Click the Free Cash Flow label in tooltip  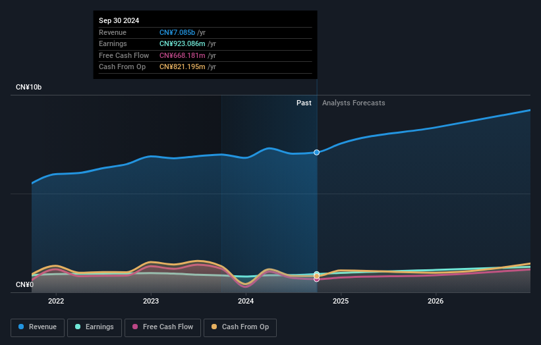coord(124,55)
